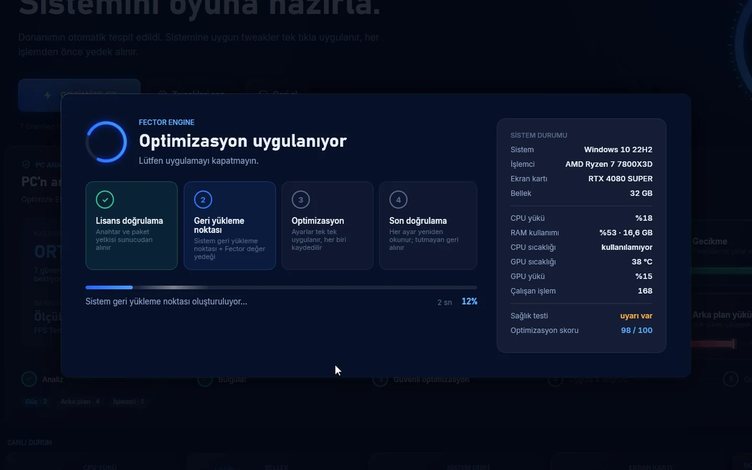Click the 'Optimizasyon' step title
This screenshot has width=752, height=470.
[x=318, y=220]
